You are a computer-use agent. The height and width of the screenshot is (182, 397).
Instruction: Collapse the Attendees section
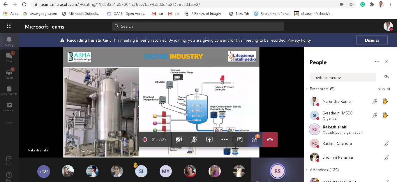tap(307, 170)
